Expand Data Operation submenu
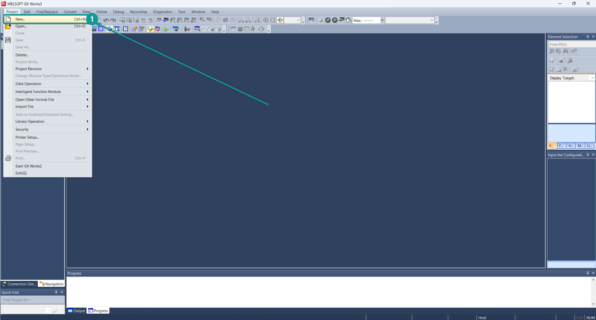The width and height of the screenshot is (596, 320). point(47,84)
